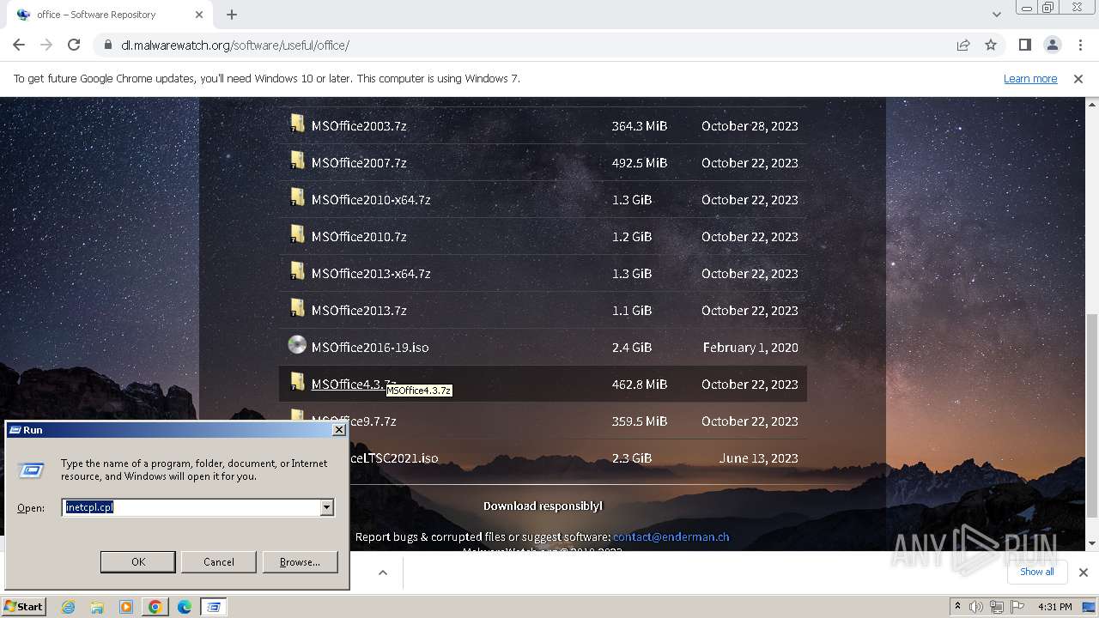This screenshot has width=1099, height=618.
Task: Close the office – Software Repository tab
Action: coord(199,15)
